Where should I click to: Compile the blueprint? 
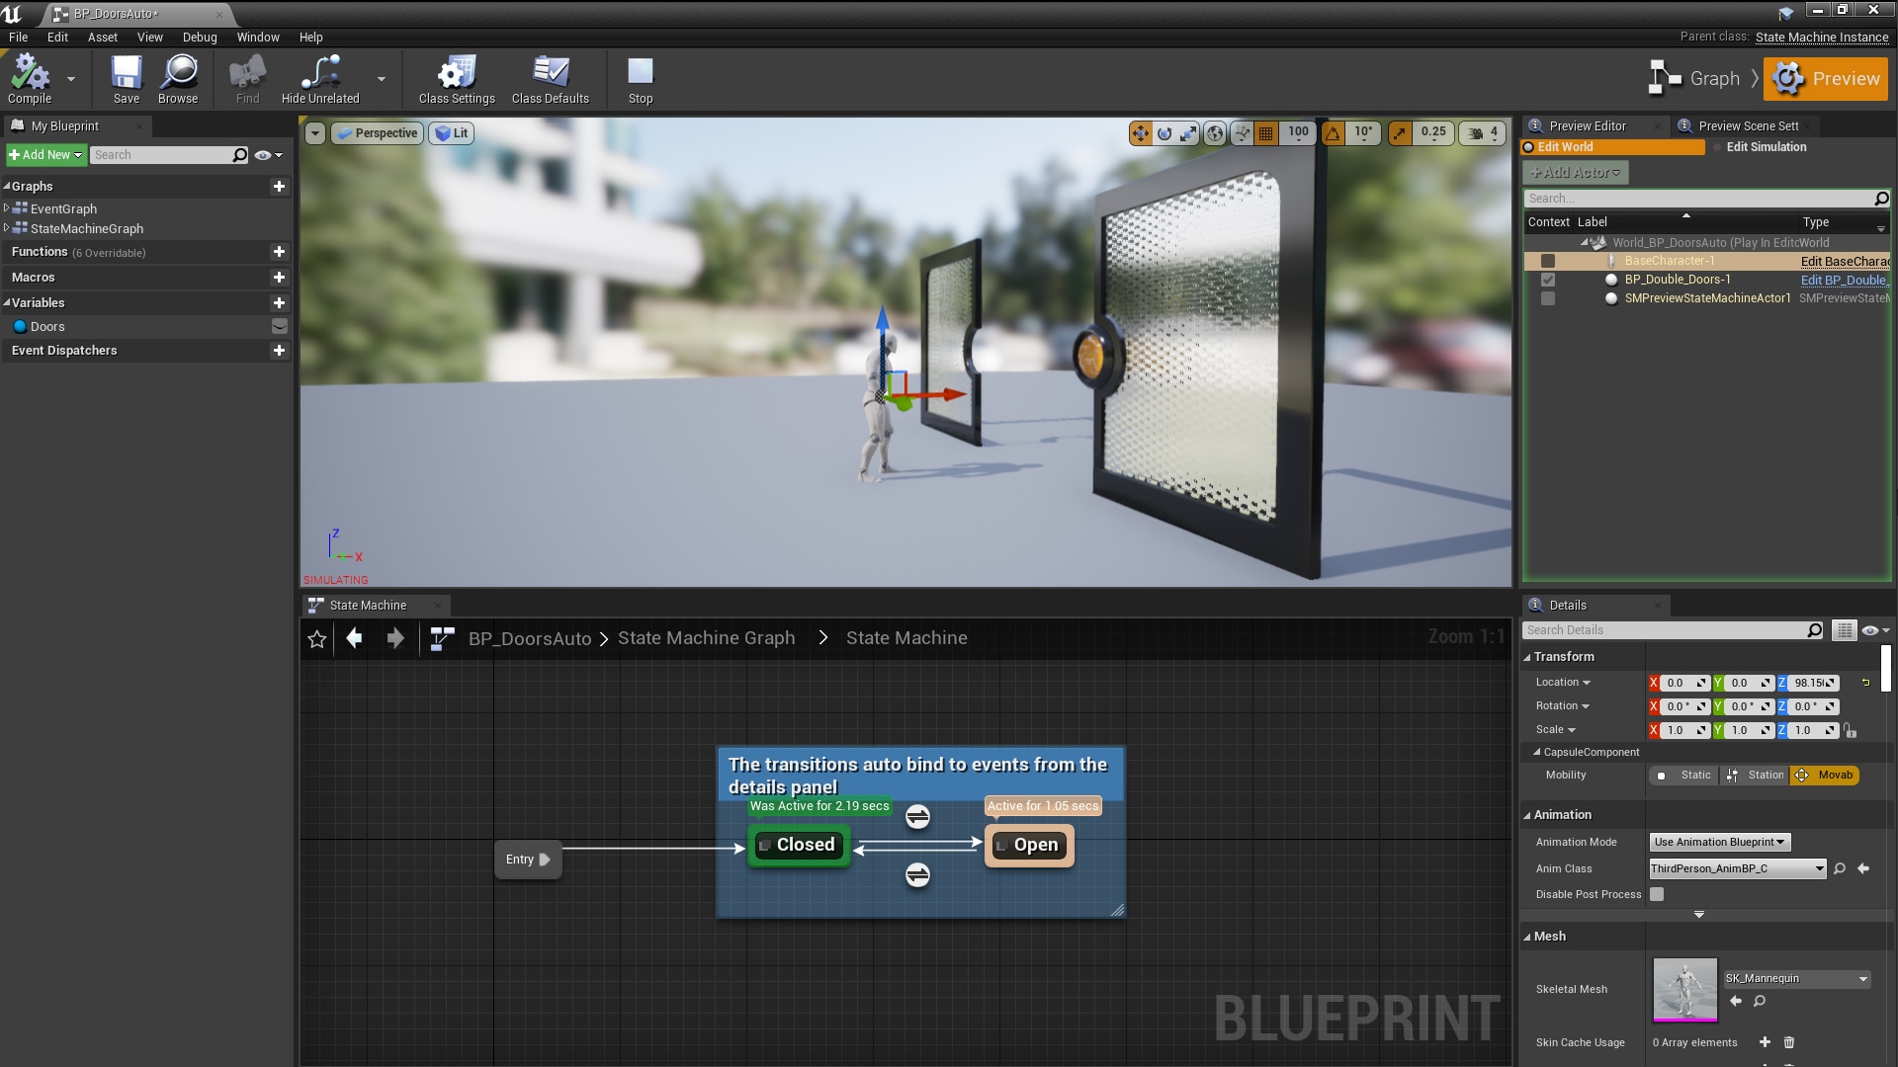click(x=30, y=79)
